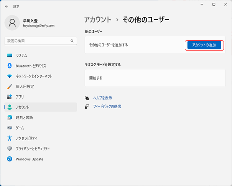
Task: Click in the 設定の検索 search box
Action: click(36, 41)
